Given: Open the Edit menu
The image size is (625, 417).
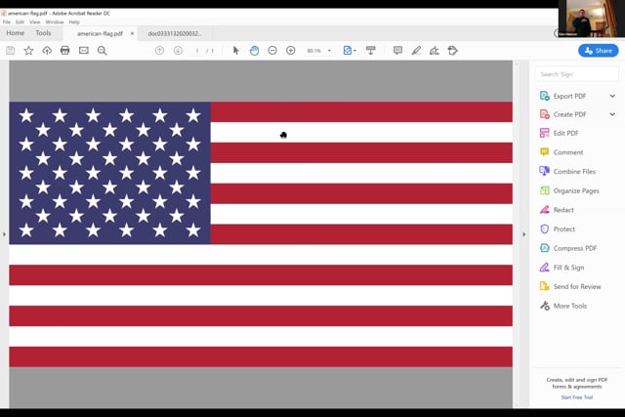Looking at the screenshot, I should [x=20, y=21].
